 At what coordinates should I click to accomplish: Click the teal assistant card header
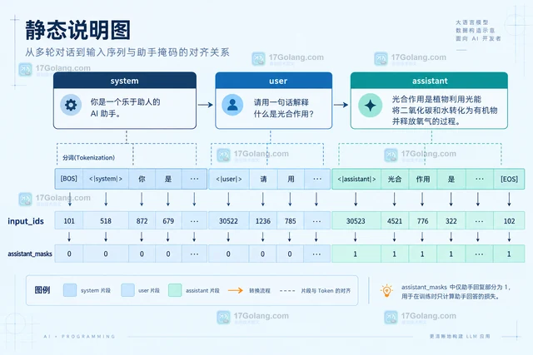429,81
